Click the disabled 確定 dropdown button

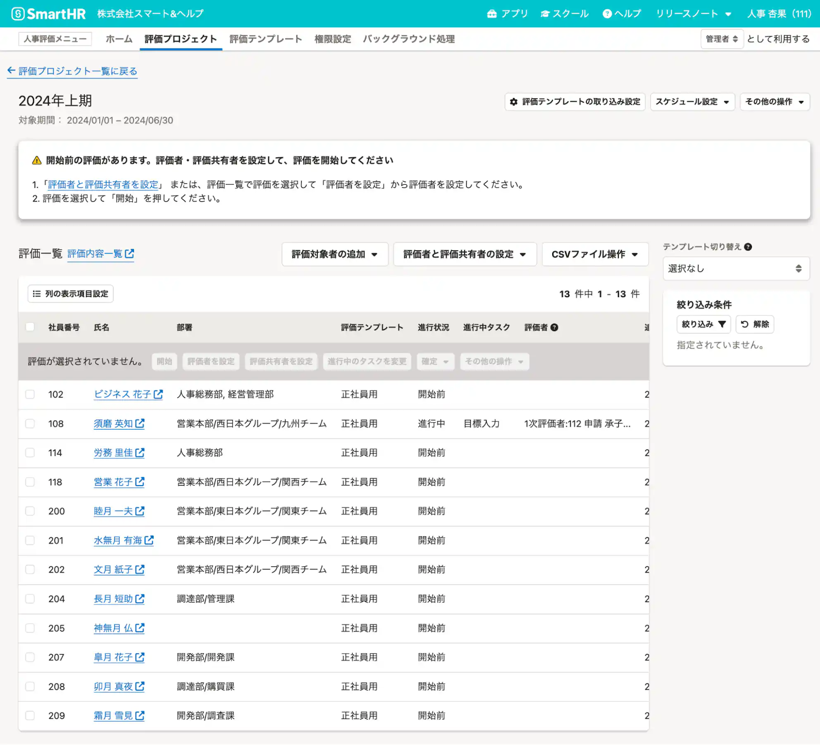[x=436, y=362]
